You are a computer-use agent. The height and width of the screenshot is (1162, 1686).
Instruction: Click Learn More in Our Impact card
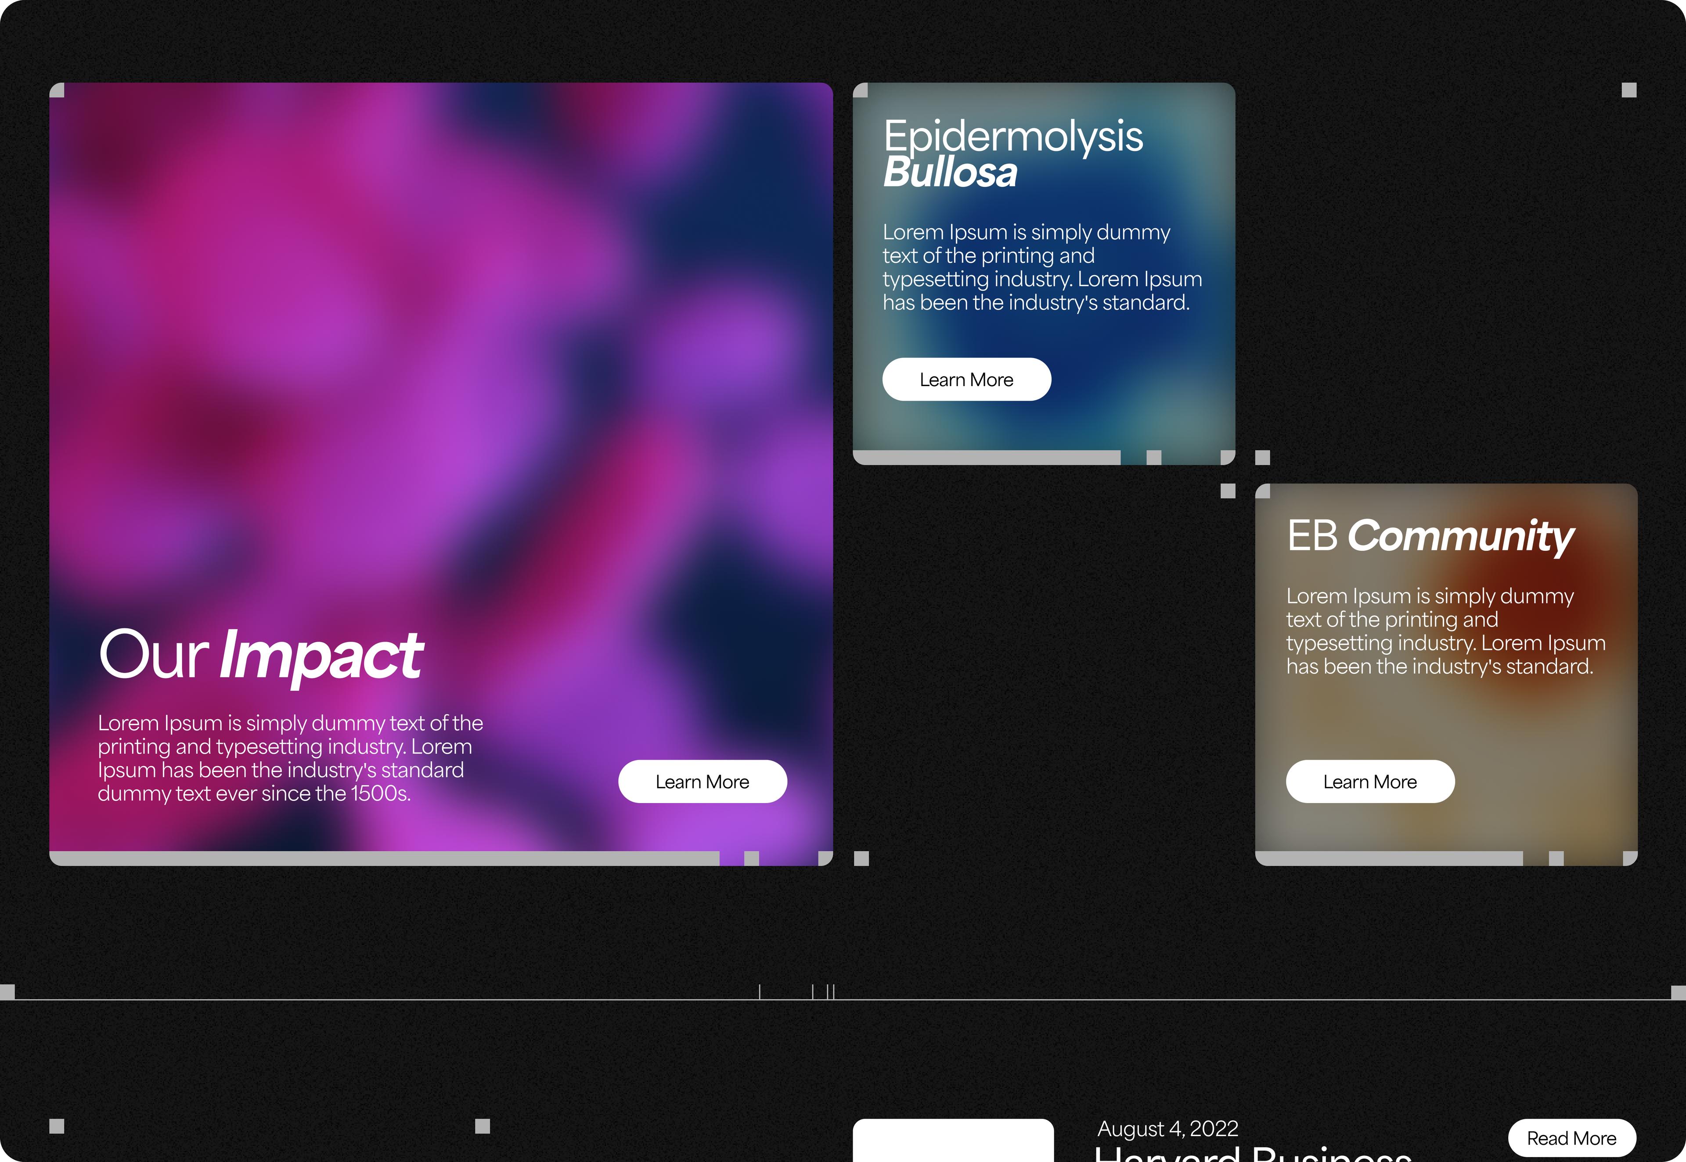[702, 781]
